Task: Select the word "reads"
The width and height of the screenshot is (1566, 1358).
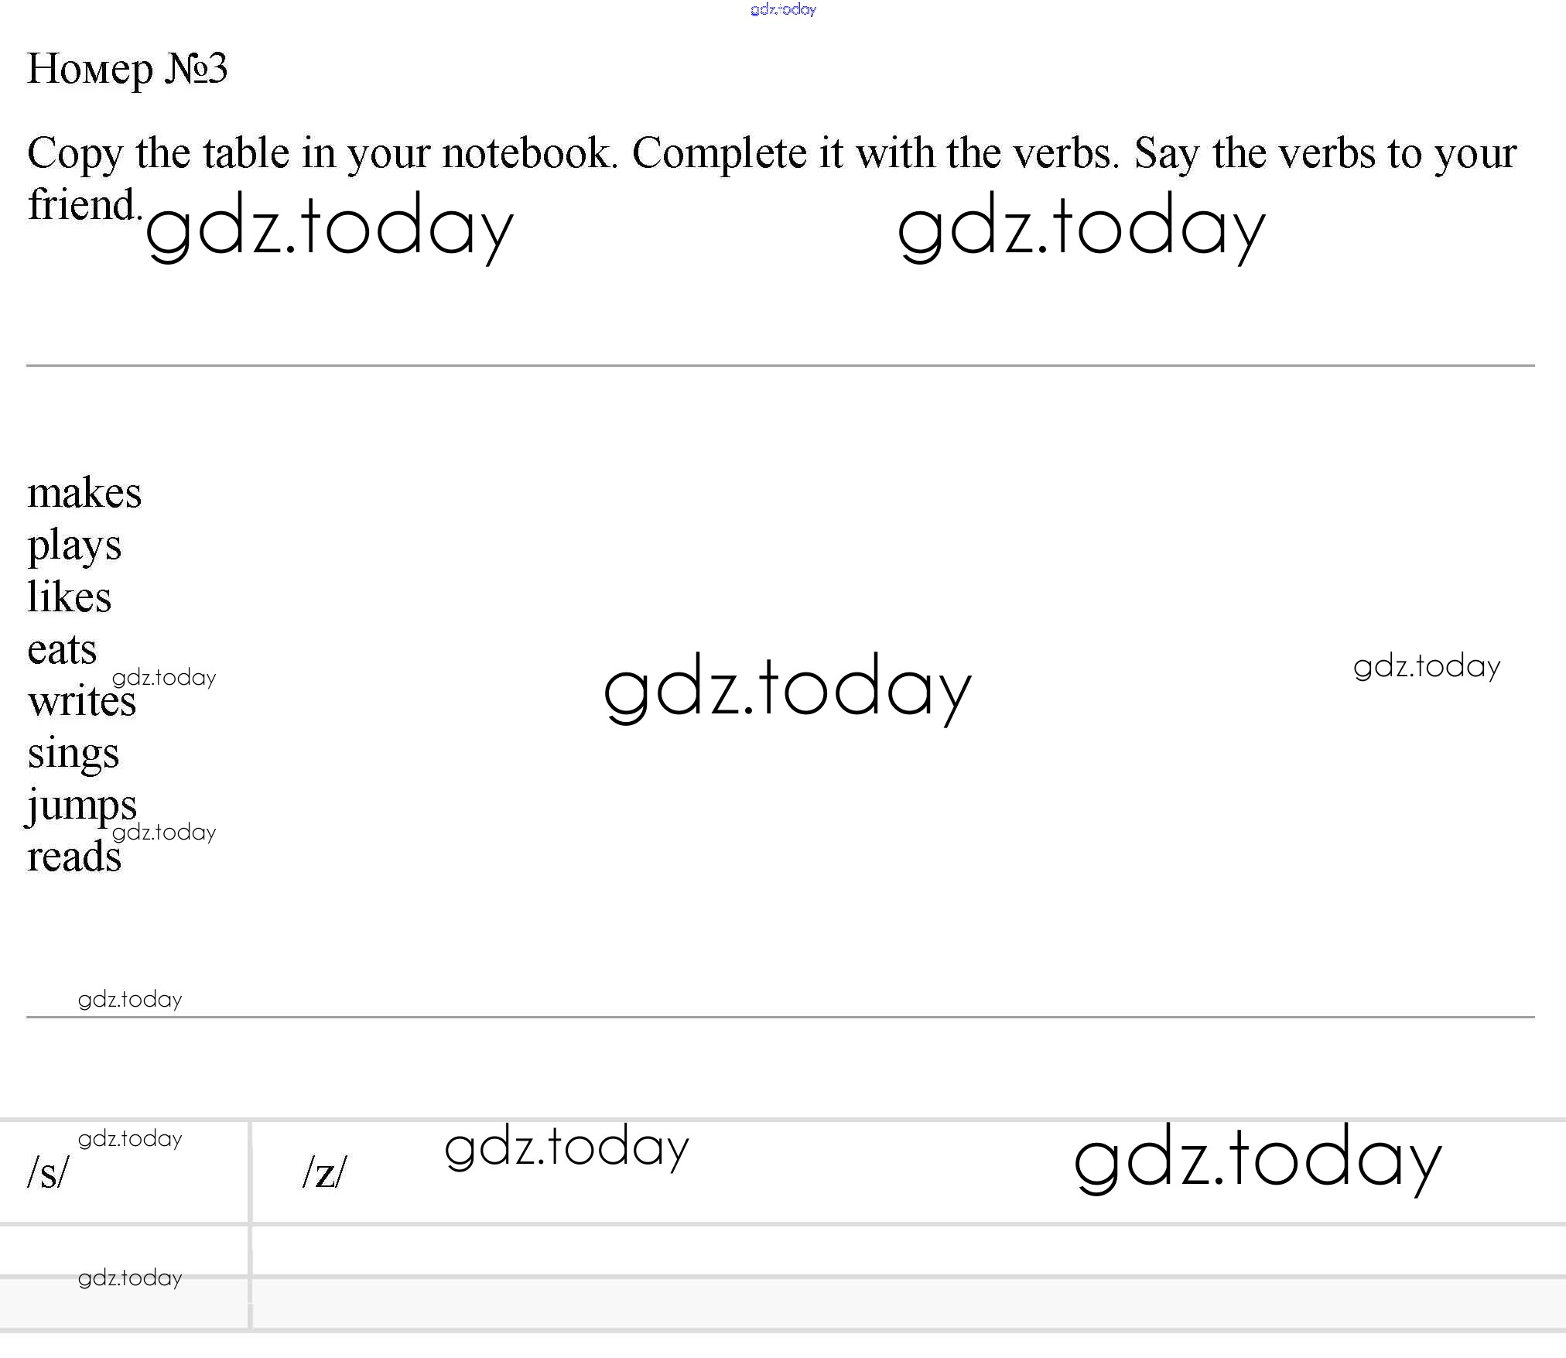Action: click(x=74, y=857)
